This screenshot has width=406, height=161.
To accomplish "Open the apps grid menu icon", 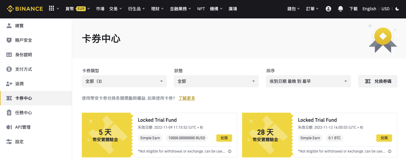I will coord(52,8).
